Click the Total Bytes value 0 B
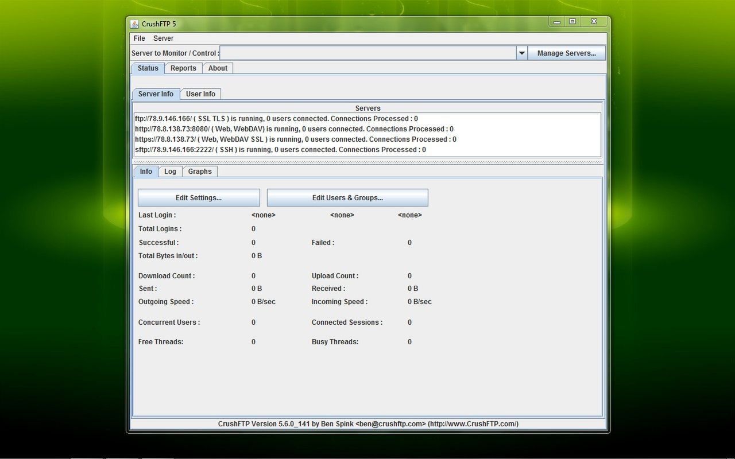The height and width of the screenshot is (459, 735). (257, 256)
